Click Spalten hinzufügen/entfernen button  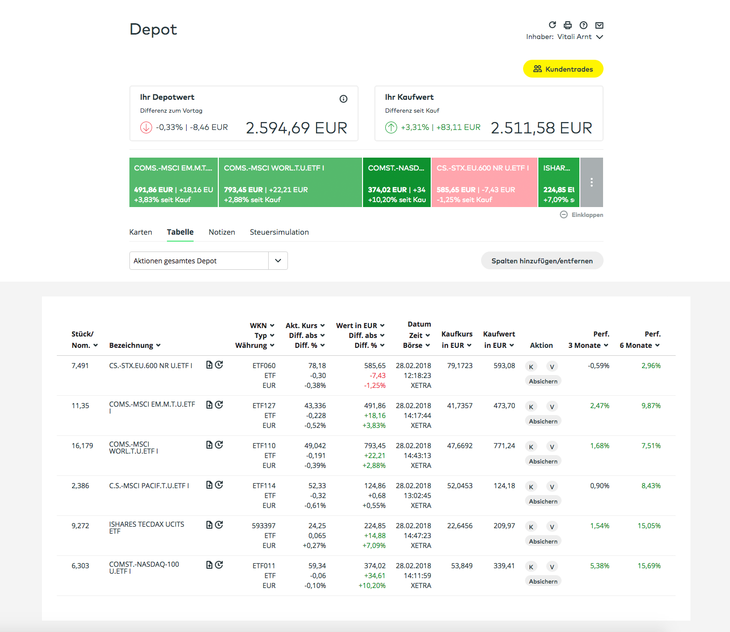coord(542,261)
